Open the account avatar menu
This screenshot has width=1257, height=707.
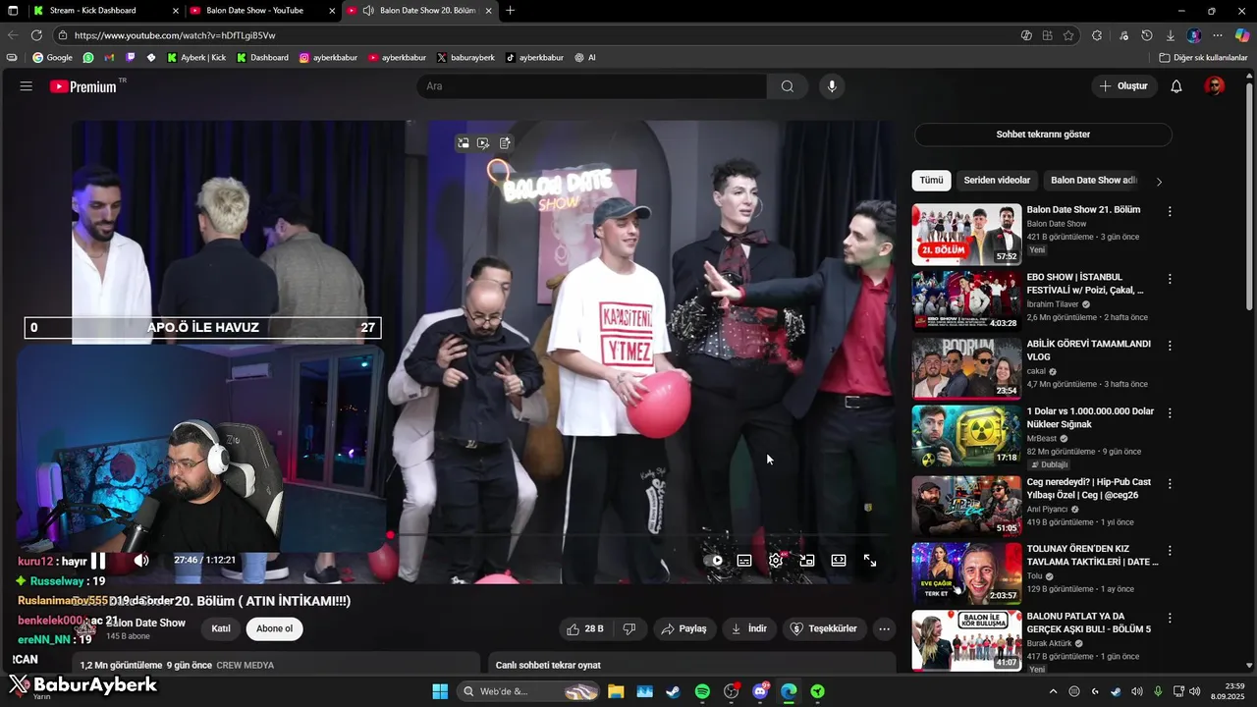1215,86
